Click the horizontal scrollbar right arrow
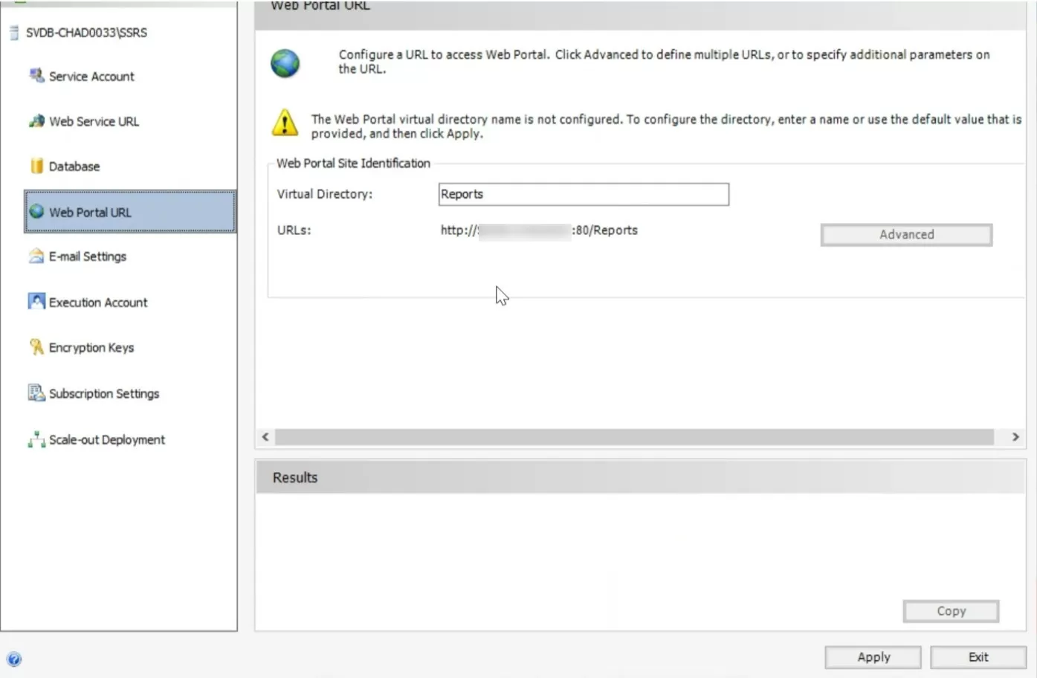The width and height of the screenshot is (1037, 678). 1015,437
